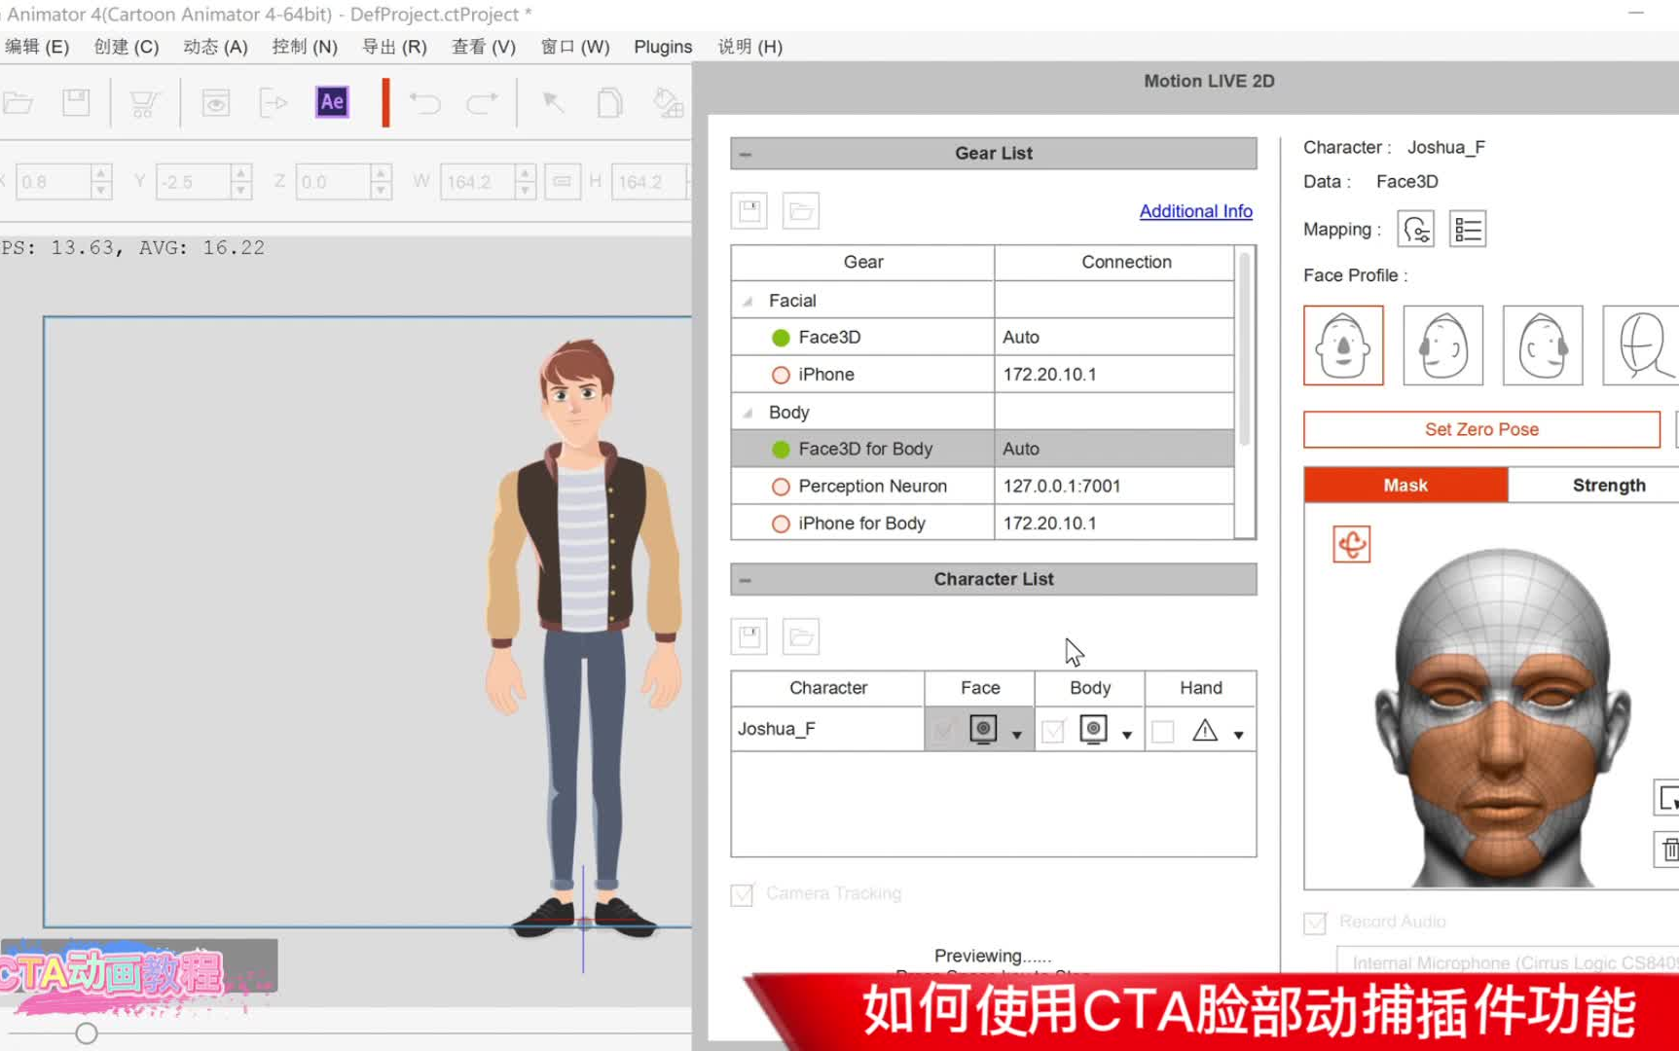Collapse the Character List section
Screen dimensions: 1679x1051
(746, 580)
